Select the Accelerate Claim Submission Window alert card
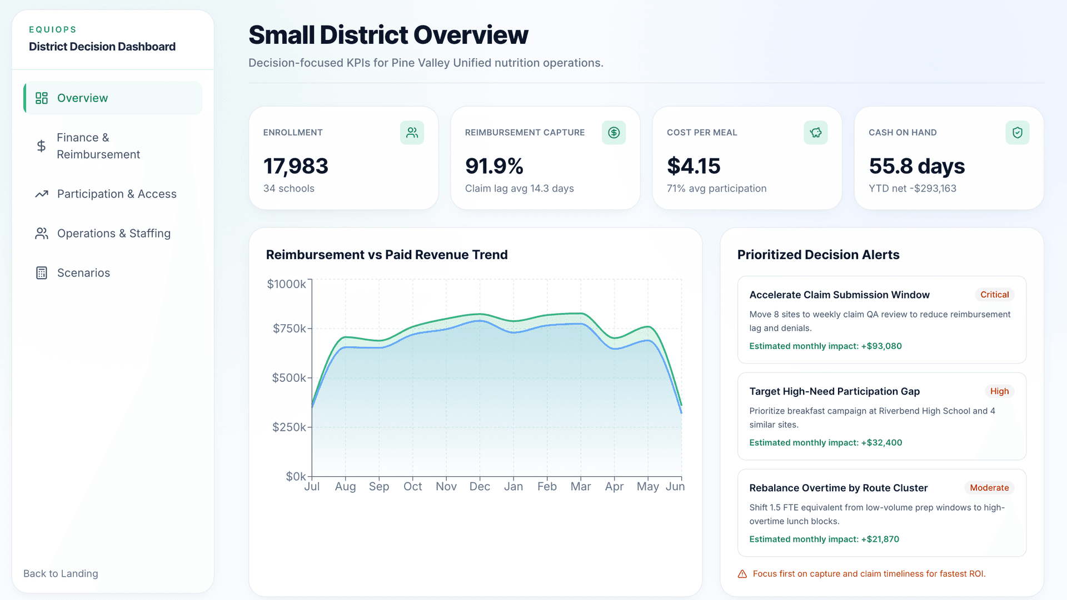 (881, 320)
